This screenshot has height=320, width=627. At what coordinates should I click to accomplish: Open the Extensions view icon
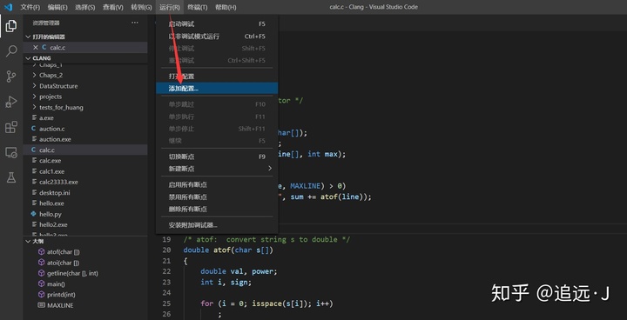tap(11, 127)
